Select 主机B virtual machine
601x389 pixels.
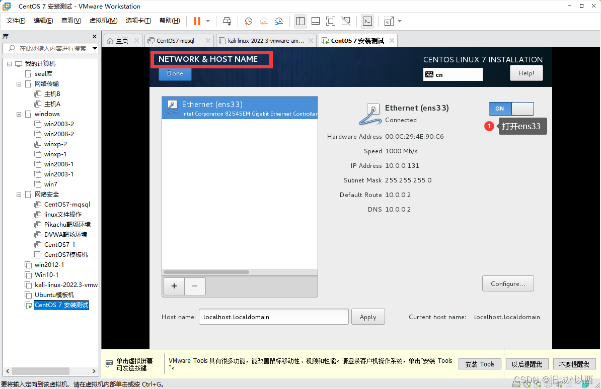click(x=52, y=94)
